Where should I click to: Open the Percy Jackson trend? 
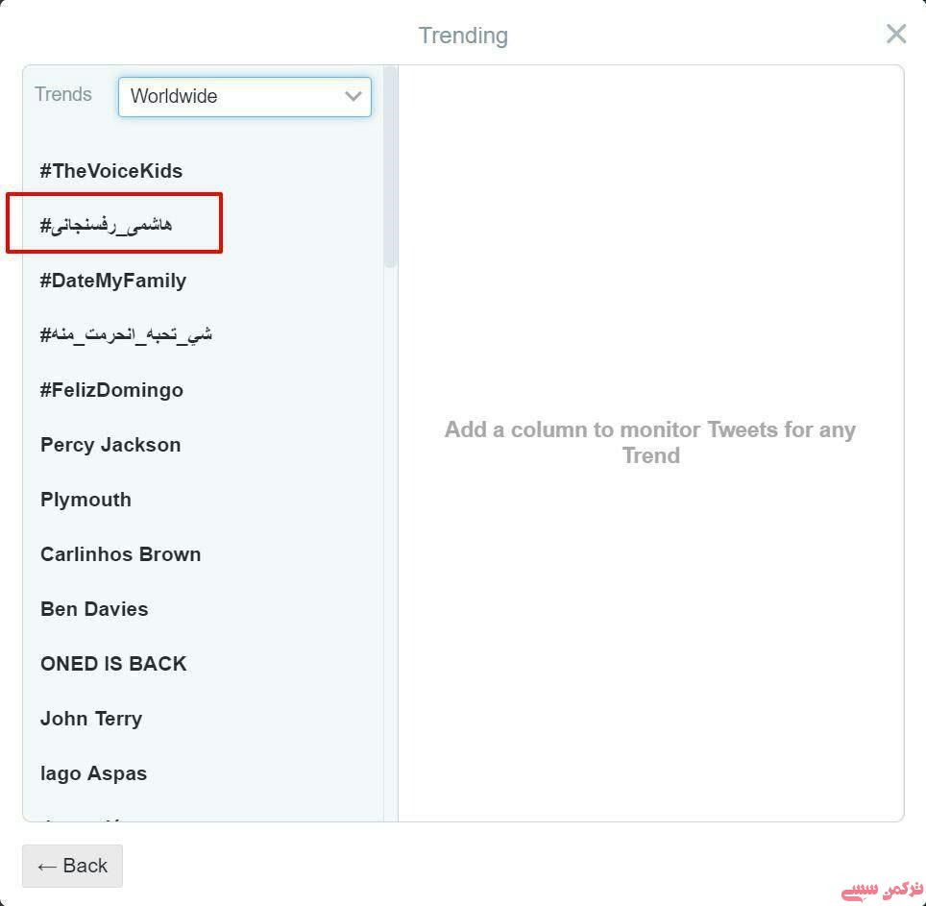click(110, 445)
